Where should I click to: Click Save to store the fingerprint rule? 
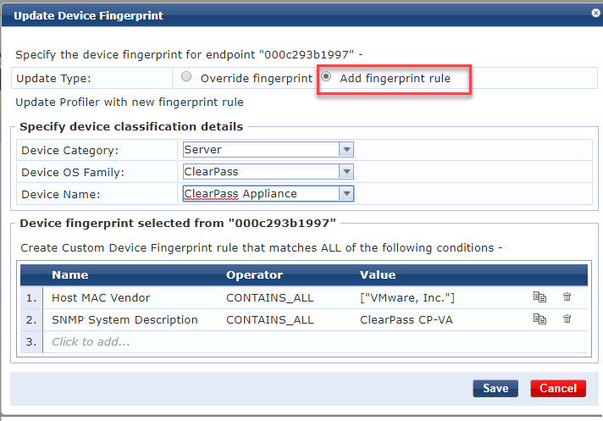coord(495,388)
